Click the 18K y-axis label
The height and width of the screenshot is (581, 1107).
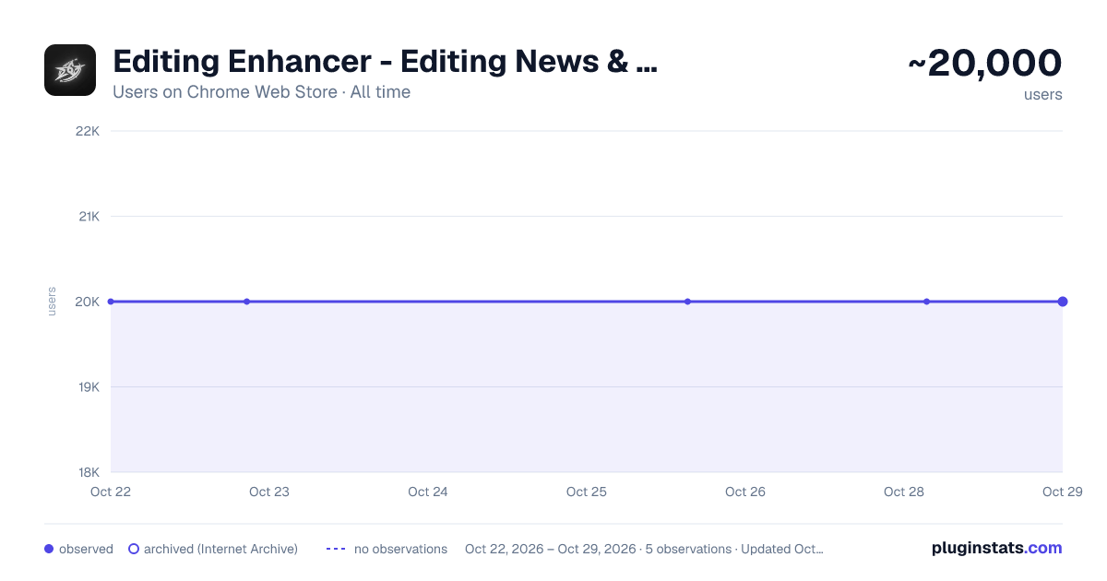(88, 472)
